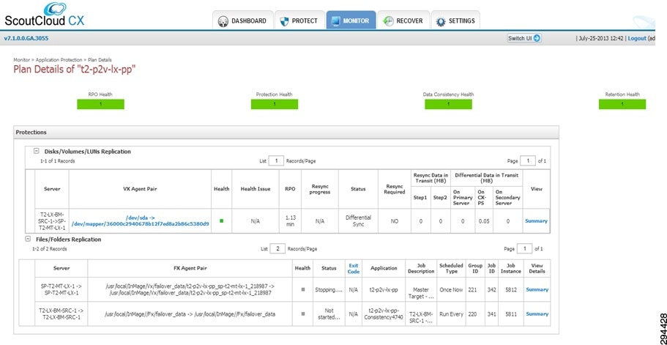The image size is (667, 345).
Task: Click the gray health icon for SP-T2-MT-LX-1 job
Action: [x=303, y=289]
